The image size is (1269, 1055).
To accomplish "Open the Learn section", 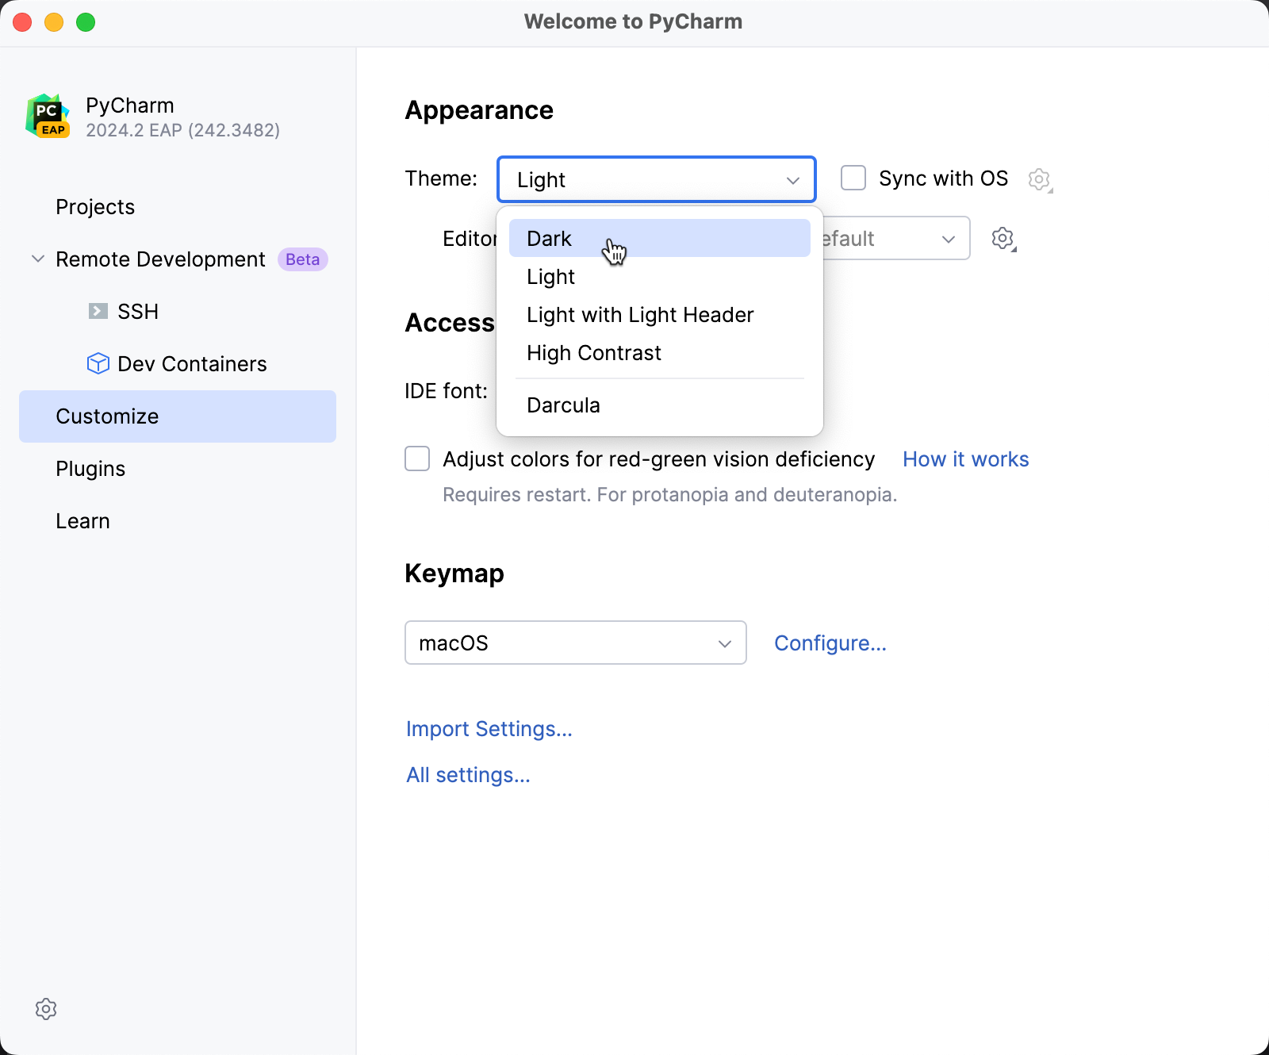I will coord(82,520).
